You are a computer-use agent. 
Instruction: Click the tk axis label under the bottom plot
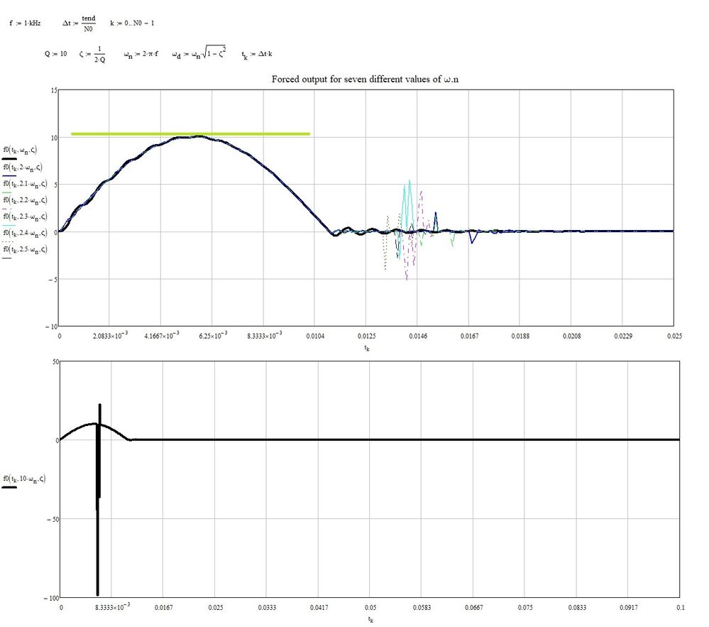pos(370,619)
